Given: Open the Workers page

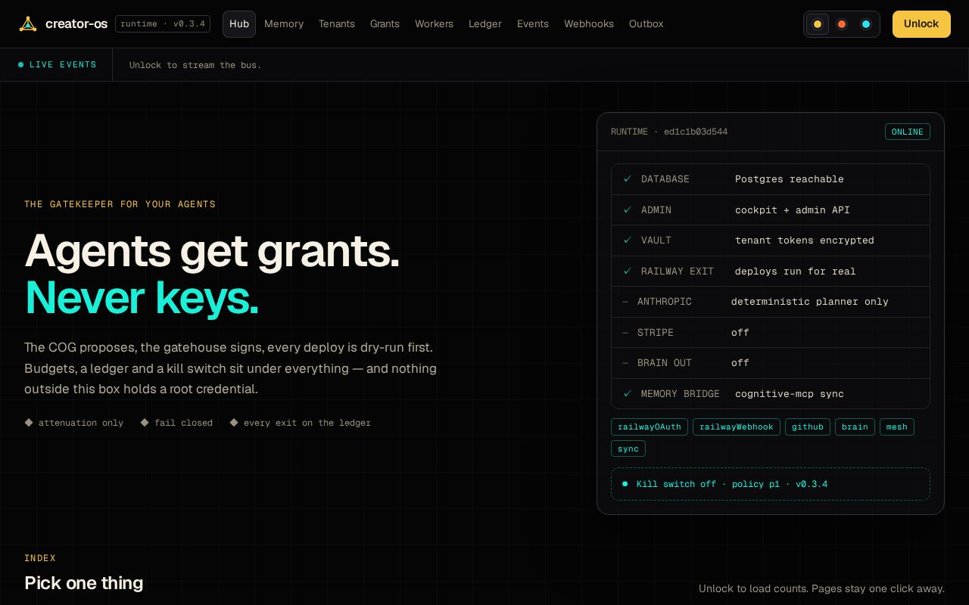Looking at the screenshot, I should tap(434, 24).
